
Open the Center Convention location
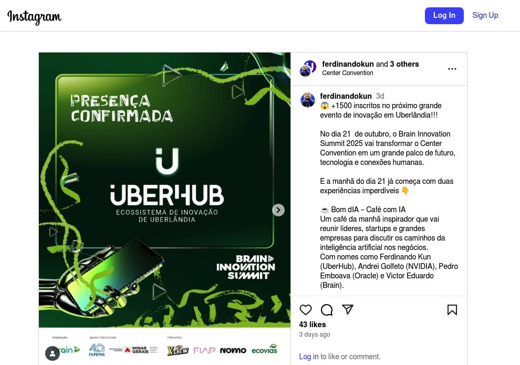coord(348,73)
